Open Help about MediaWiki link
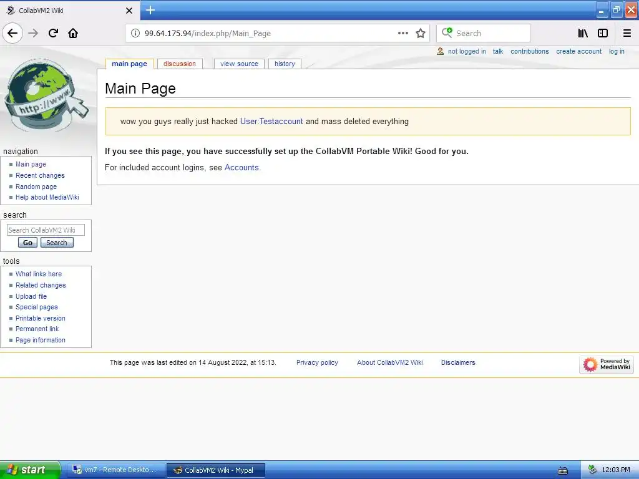 [47, 197]
